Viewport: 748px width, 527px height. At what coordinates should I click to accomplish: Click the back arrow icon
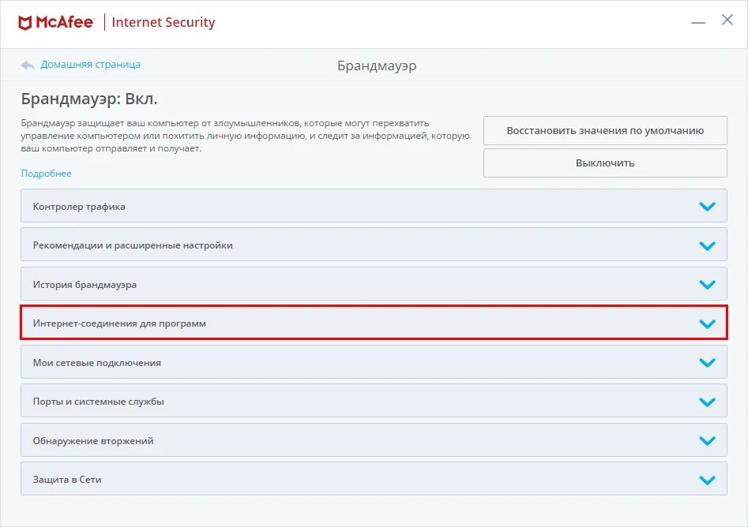coord(28,65)
